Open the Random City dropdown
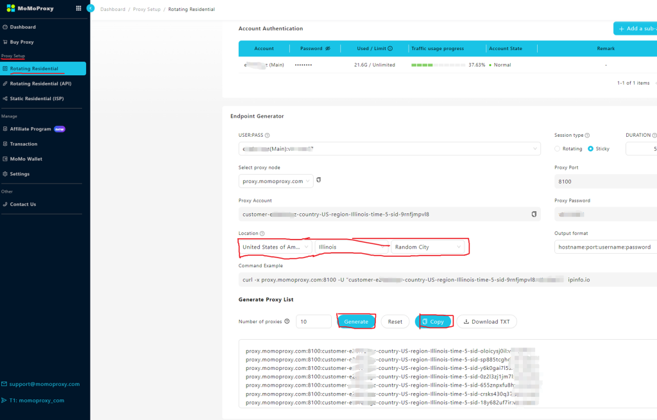Viewport: 657px width, 420px height. (x=428, y=247)
